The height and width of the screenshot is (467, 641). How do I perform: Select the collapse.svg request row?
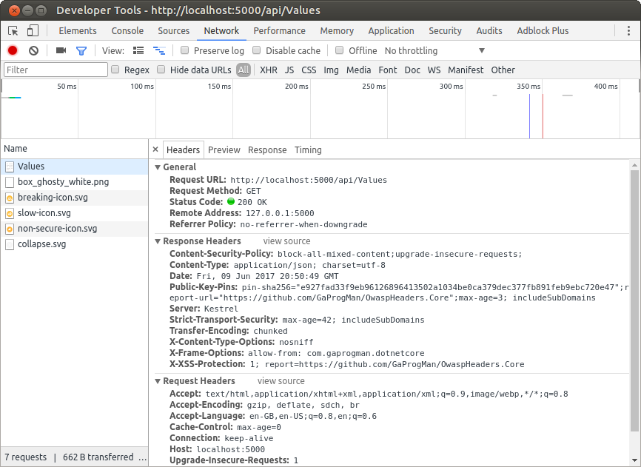pos(75,244)
